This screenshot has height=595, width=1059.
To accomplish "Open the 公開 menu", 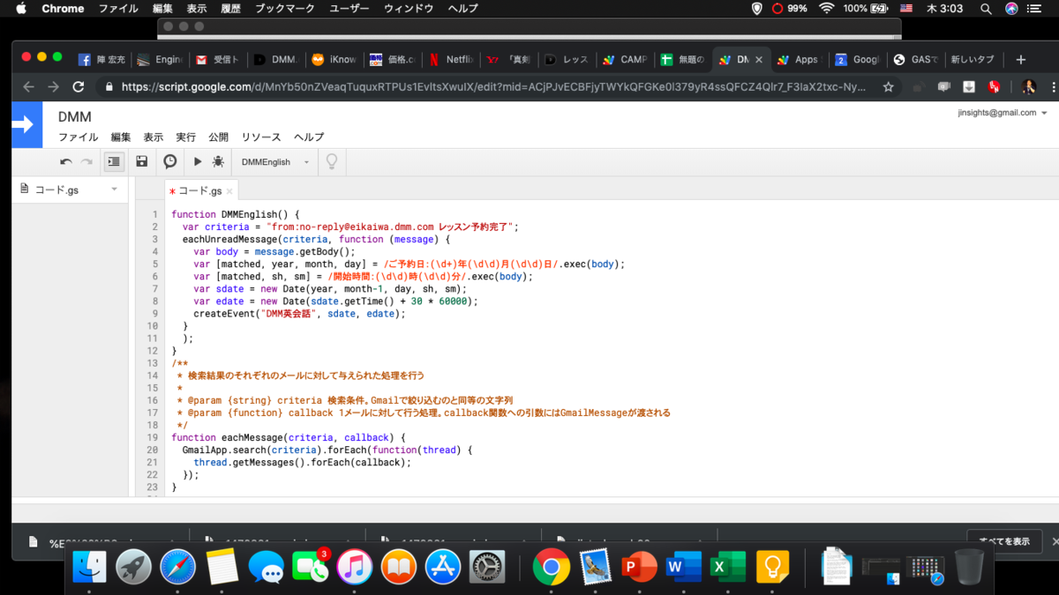I will click(x=219, y=138).
